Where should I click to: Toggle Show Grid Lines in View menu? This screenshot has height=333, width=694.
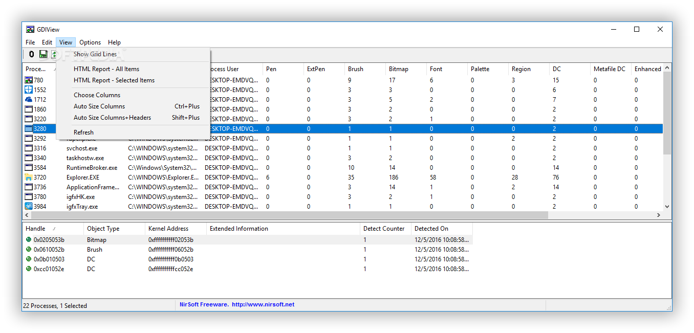[133, 54]
